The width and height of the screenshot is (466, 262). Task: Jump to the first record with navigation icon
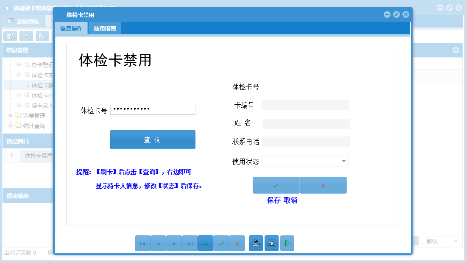[x=143, y=243]
